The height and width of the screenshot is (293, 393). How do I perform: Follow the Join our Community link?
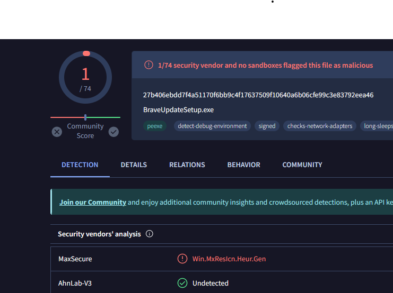point(93,202)
